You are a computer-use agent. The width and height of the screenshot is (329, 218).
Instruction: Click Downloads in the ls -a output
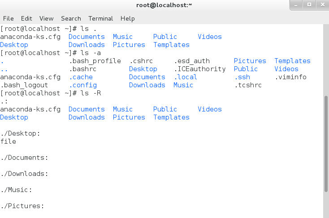click(x=147, y=85)
